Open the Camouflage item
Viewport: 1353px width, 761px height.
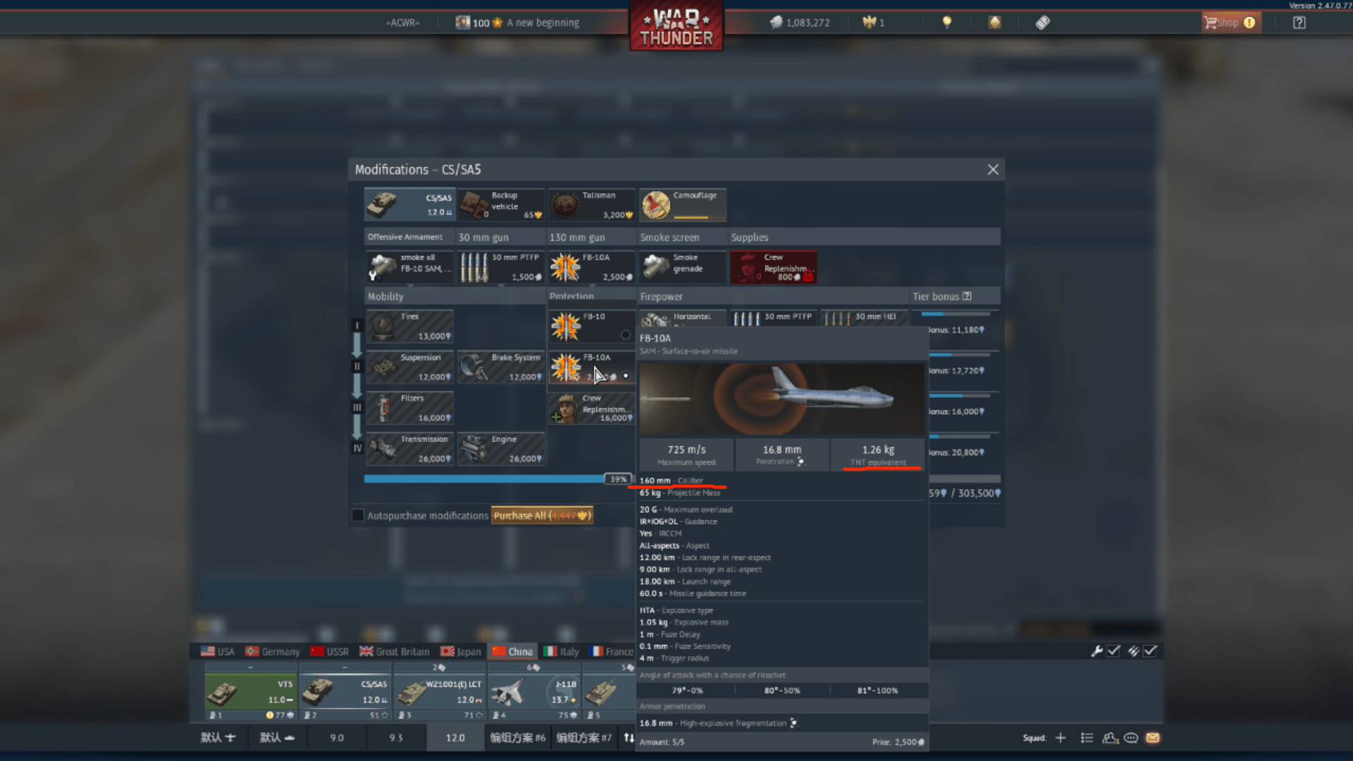point(682,205)
